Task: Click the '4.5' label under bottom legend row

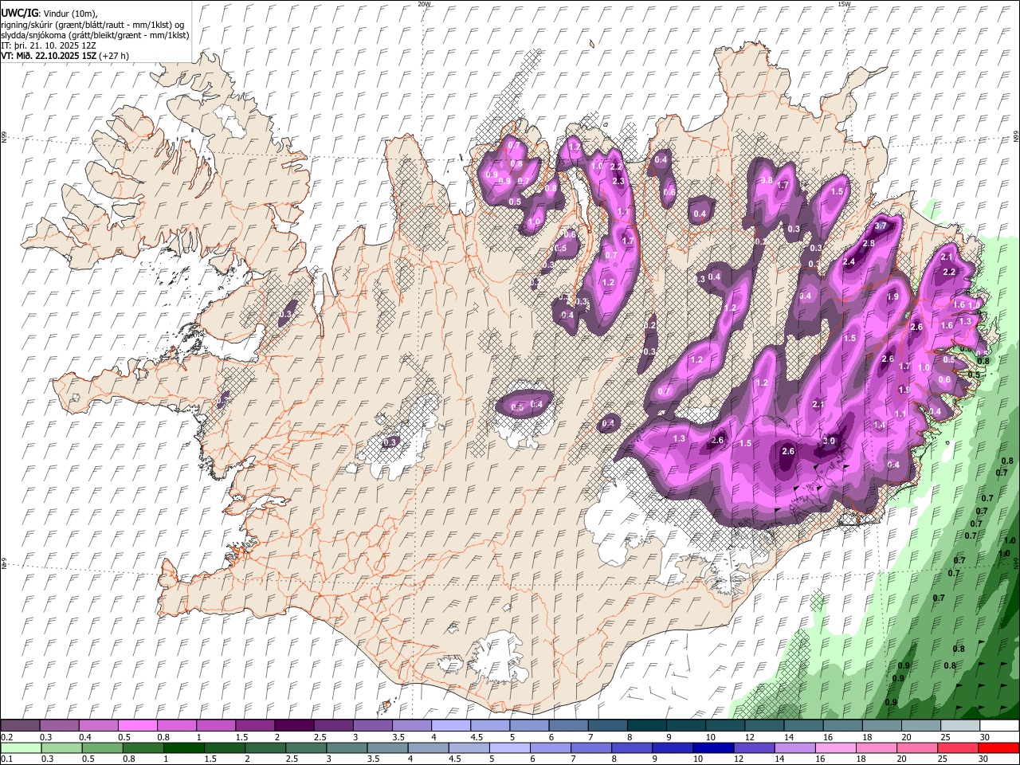Action: pos(454,759)
